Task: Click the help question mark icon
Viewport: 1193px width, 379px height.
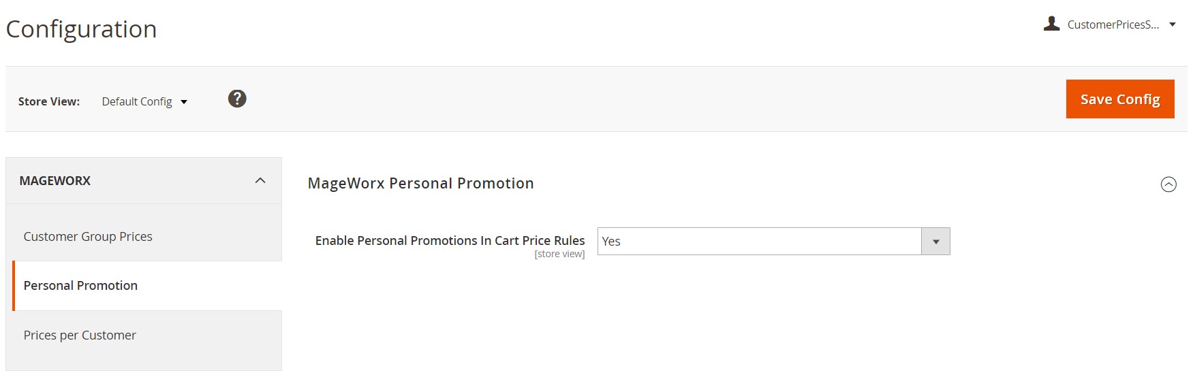Action: tap(237, 99)
